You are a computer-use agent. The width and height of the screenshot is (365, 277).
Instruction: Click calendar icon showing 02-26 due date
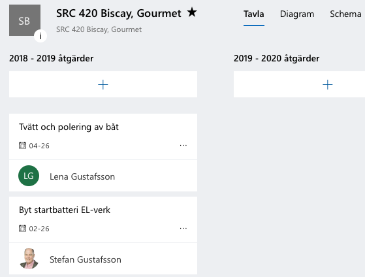[22, 228]
